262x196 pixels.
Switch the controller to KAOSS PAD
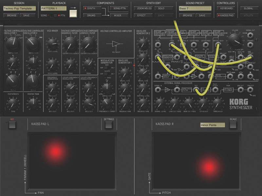(x=226, y=15)
